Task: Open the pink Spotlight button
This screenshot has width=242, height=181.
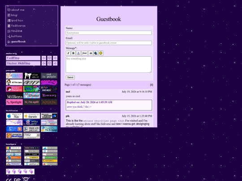Action: point(14,102)
